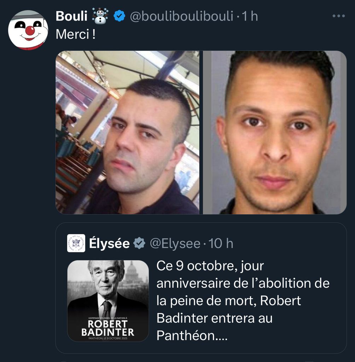355x362 pixels.
Task: Click "Panthéon...." ending the quoted text
Action: tap(192, 335)
